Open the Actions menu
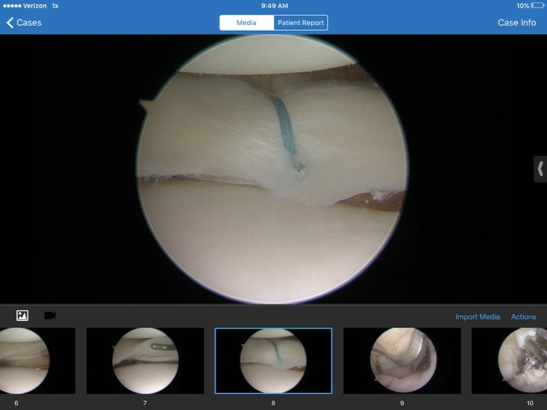The image size is (547, 410). tap(523, 316)
